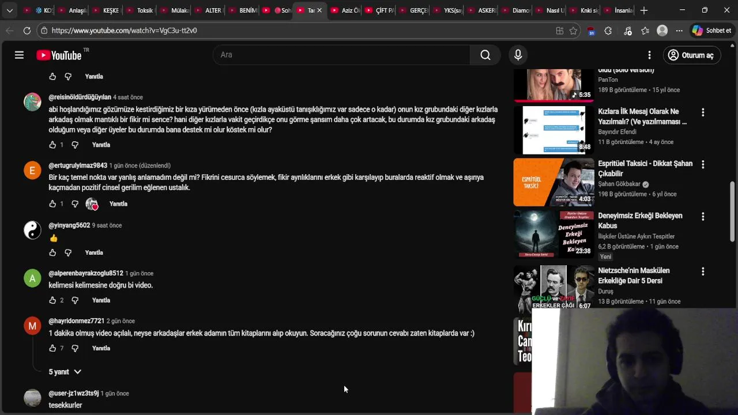Switch to the Diamon tab

pyautogui.click(x=516, y=10)
